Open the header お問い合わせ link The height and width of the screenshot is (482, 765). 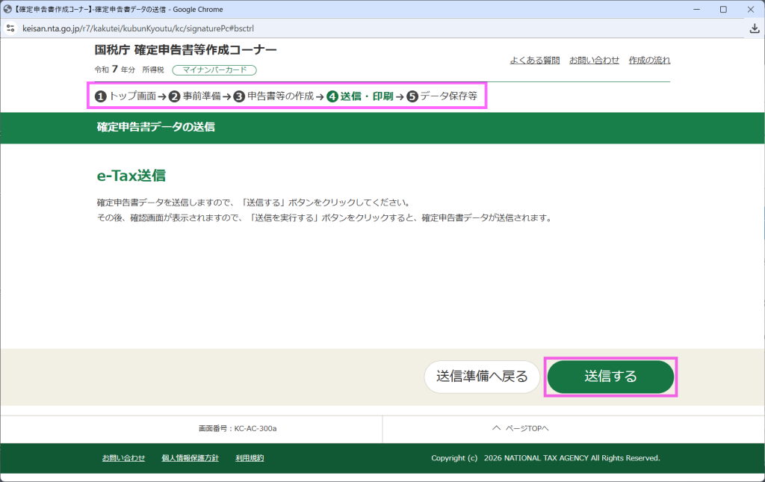tap(594, 61)
